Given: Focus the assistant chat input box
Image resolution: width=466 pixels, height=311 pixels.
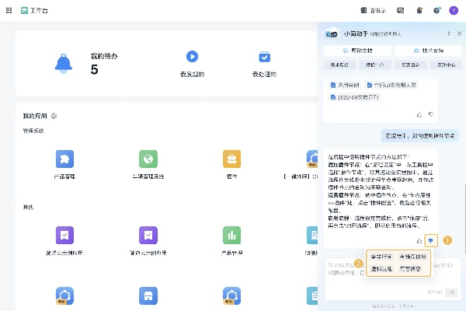Looking at the screenshot, I should 392,278.
